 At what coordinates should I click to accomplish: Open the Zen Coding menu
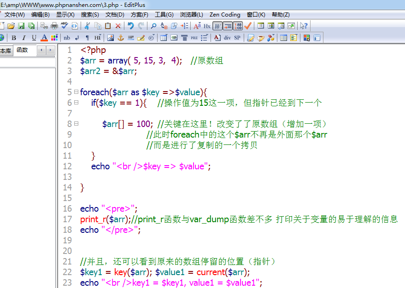pyautogui.click(x=225, y=15)
